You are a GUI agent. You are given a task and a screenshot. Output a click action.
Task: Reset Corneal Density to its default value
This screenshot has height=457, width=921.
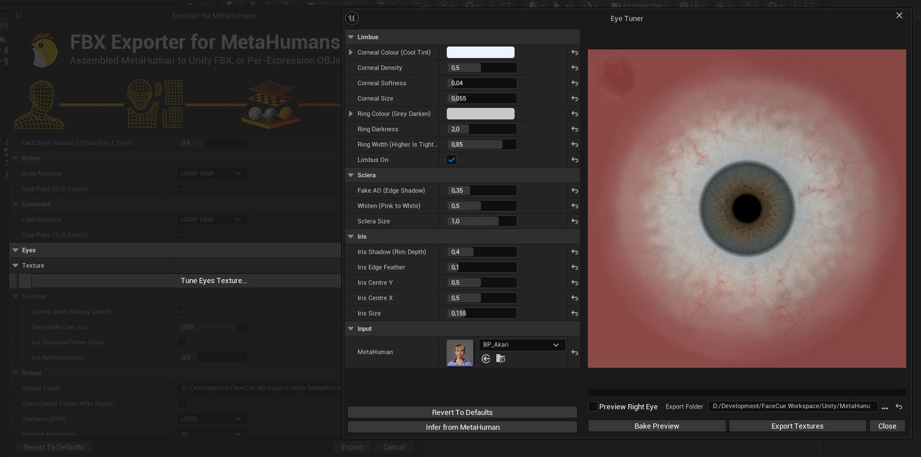(574, 68)
